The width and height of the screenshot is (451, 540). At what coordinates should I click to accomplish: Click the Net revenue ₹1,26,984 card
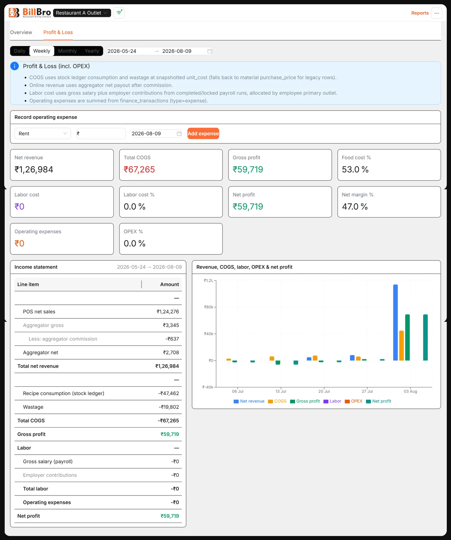click(62, 165)
